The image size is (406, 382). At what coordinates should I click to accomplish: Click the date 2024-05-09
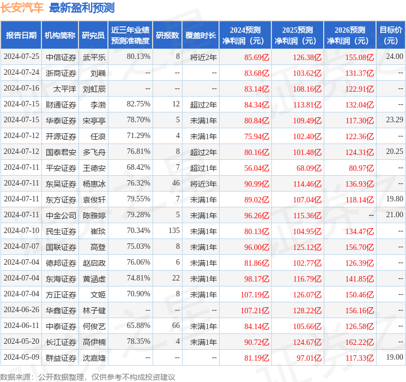point(21,357)
